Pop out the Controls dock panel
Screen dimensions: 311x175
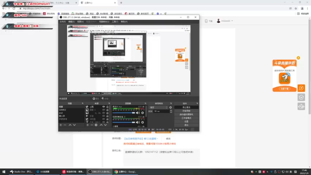click(x=197, y=103)
